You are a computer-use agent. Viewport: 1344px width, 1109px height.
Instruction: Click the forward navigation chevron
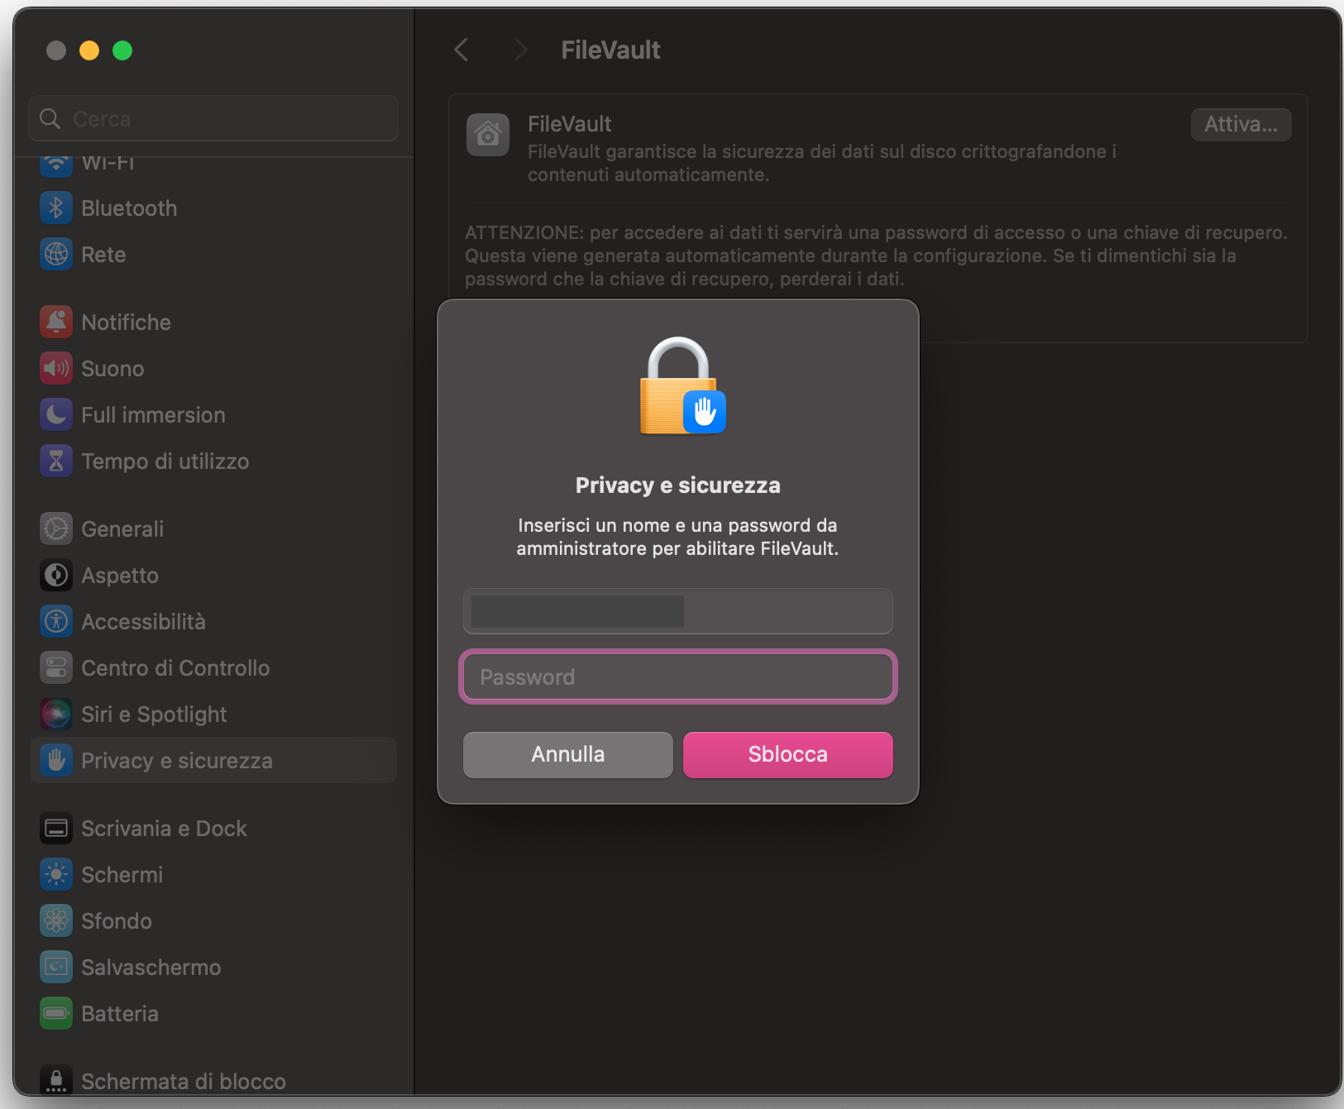[x=519, y=50]
